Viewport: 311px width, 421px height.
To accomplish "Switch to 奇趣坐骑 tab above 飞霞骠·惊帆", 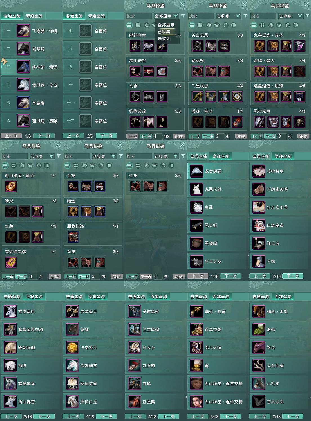I will tap(34, 16).
